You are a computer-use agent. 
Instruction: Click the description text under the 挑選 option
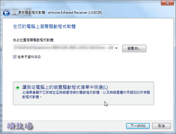point(86,94)
